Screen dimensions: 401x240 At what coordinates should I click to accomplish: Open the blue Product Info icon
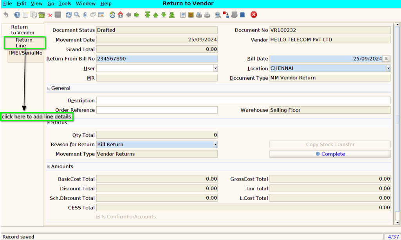tap(242, 15)
